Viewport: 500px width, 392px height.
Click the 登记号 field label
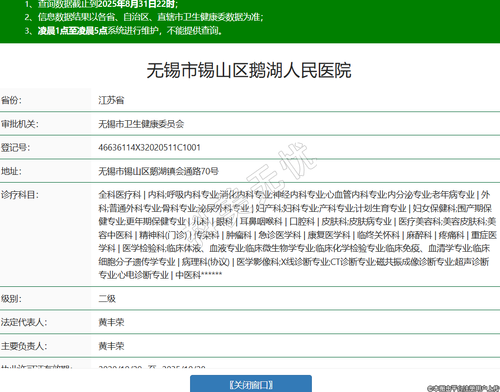[16, 148]
